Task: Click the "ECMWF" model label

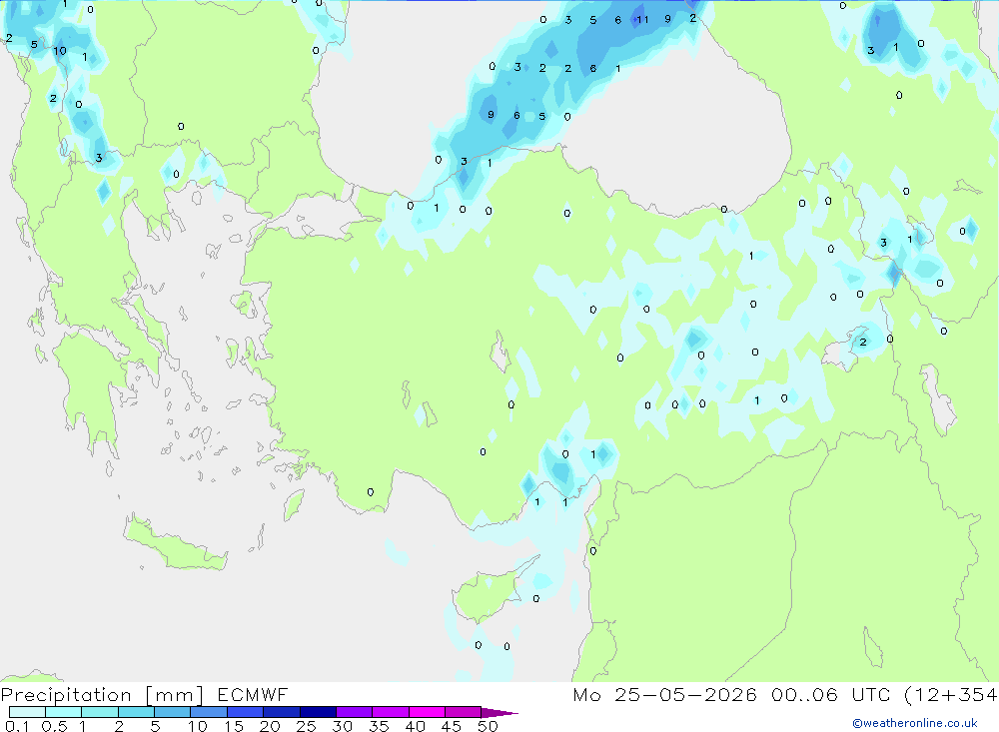Action: (x=253, y=694)
